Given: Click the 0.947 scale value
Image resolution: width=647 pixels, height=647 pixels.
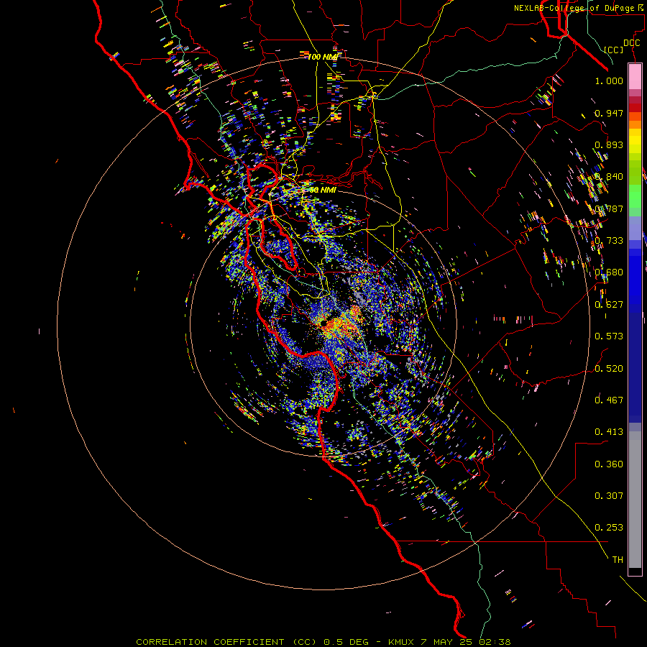Looking at the screenshot, I should (609, 113).
